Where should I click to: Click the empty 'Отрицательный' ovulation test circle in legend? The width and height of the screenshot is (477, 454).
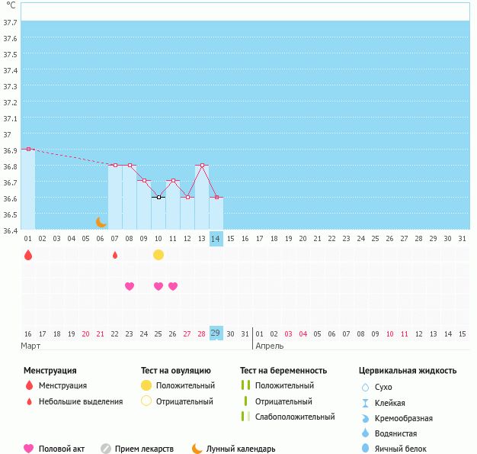[146, 401]
